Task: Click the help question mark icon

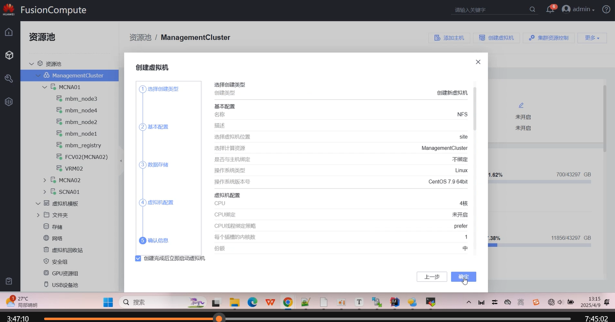Action: [606, 10]
